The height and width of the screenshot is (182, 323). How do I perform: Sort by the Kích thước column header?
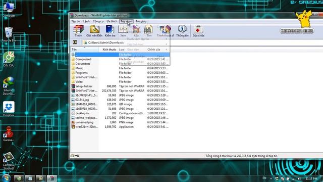108,50
